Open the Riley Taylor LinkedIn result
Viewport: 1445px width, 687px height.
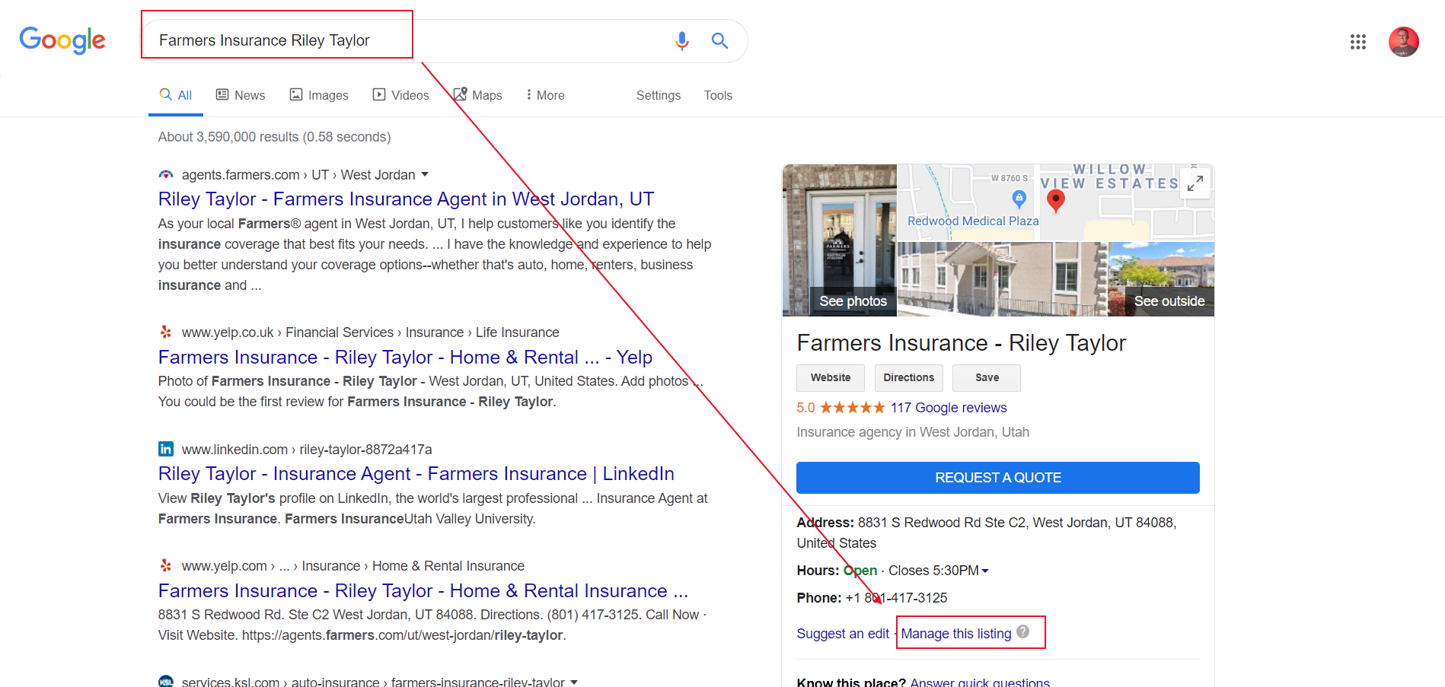(416, 474)
